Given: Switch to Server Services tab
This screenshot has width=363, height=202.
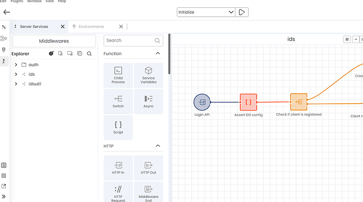Looking at the screenshot, I should [x=34, y=27].
